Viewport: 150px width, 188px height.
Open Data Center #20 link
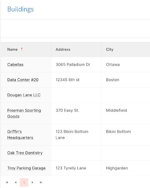(23, 80)
